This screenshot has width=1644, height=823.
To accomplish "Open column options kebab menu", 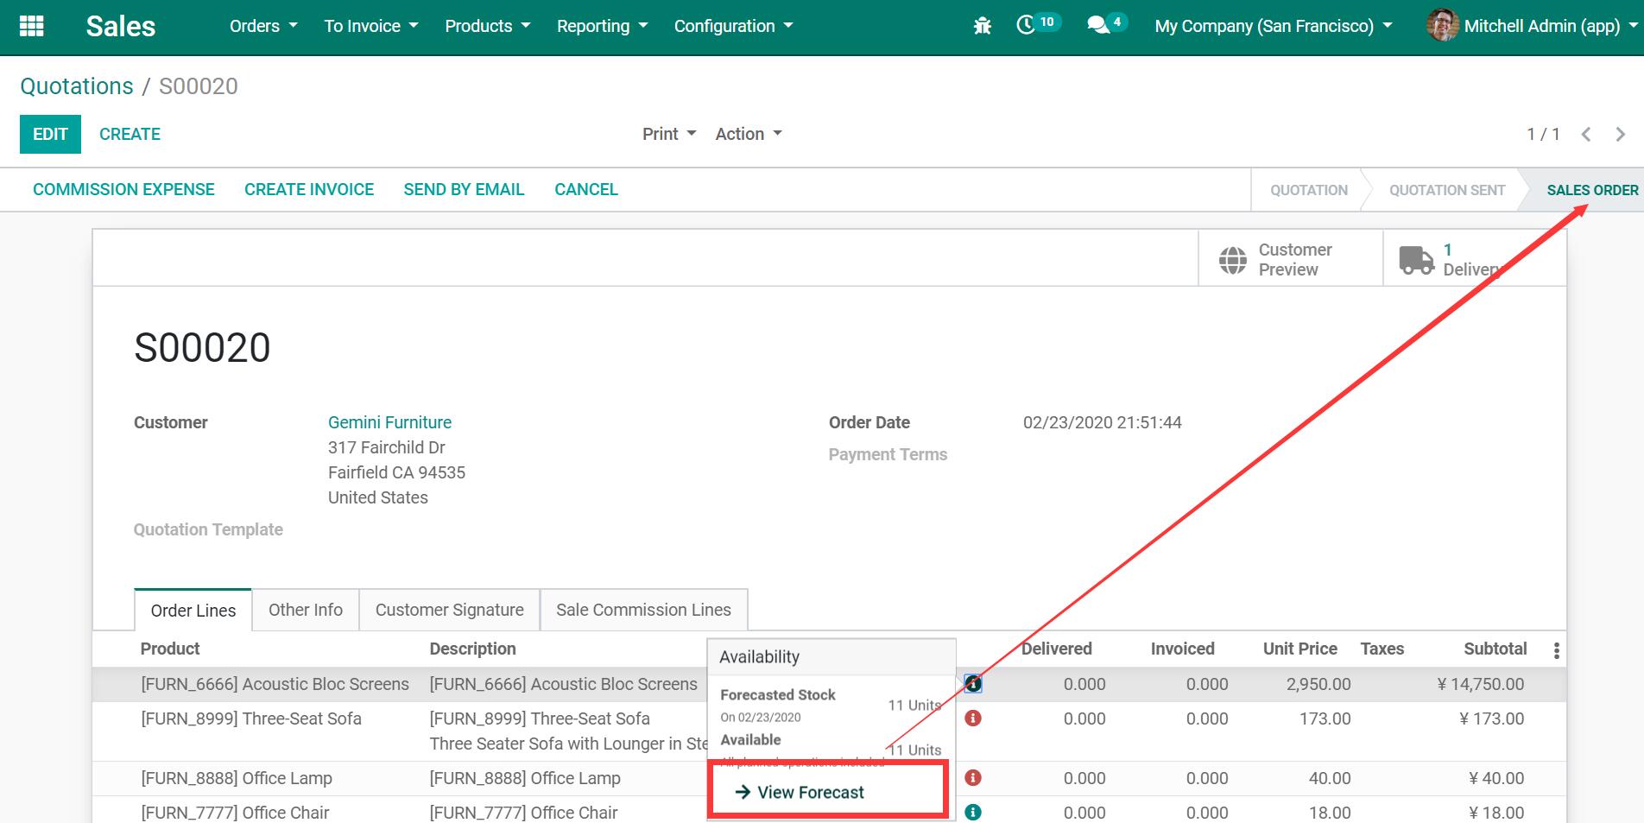I will (1556, 650).
